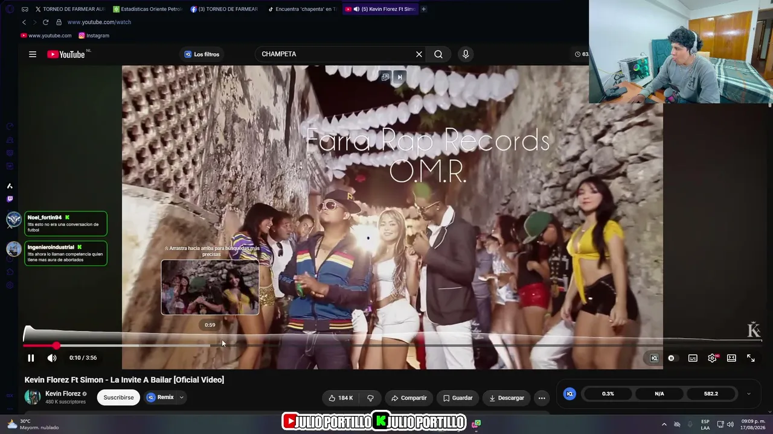Click the pop-out icon above the video
The image size is (773, 434).
pyautogui.click(x=385, y=77)
